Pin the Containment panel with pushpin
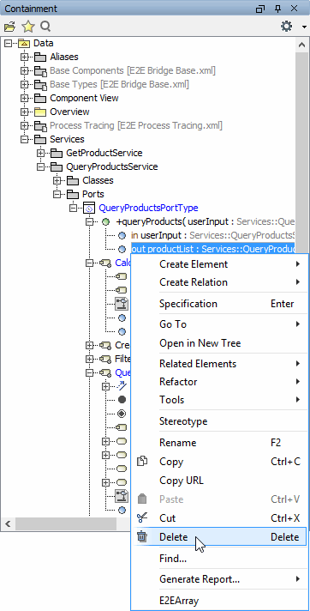Screen dimensions: 310x611 coord(277,9)
